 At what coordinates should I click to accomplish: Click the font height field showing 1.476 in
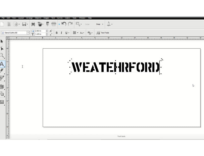coord(40,34)
